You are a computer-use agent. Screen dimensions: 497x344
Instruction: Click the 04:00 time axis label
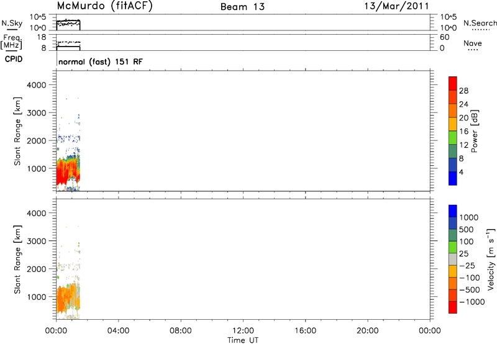coord(118,331)
